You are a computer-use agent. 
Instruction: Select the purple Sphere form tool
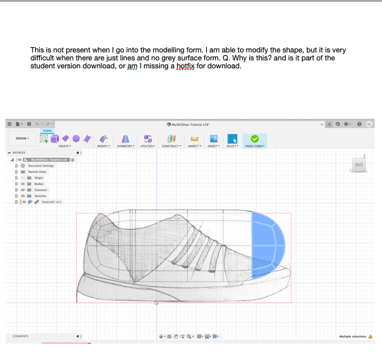click(76, 139)
